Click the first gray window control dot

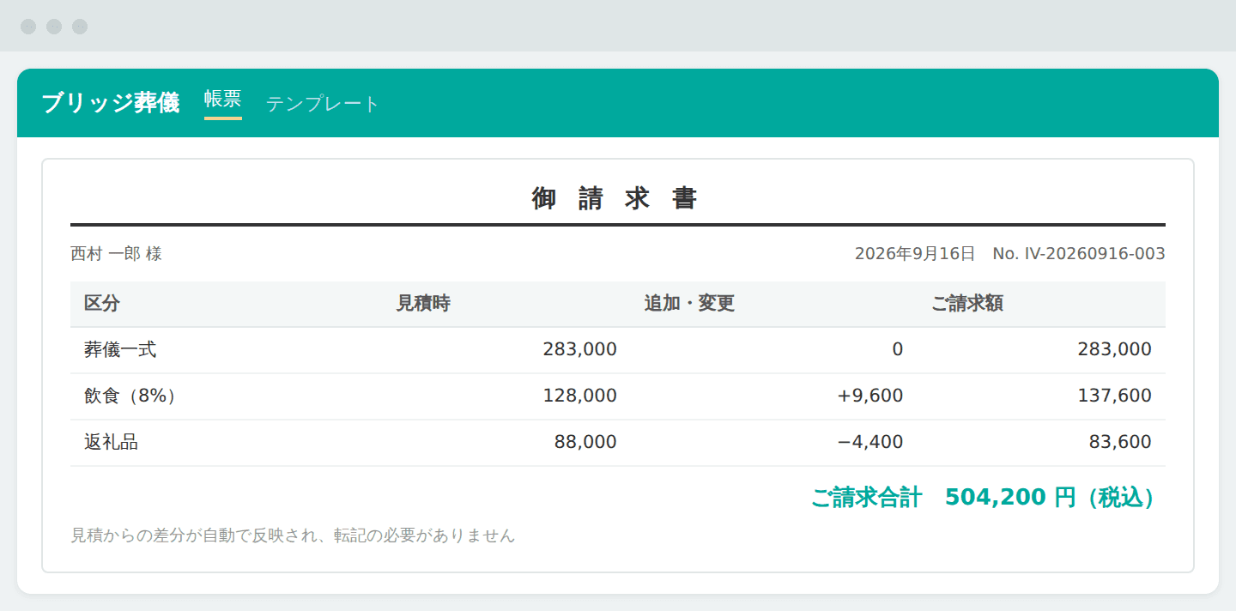pos(28,27)
